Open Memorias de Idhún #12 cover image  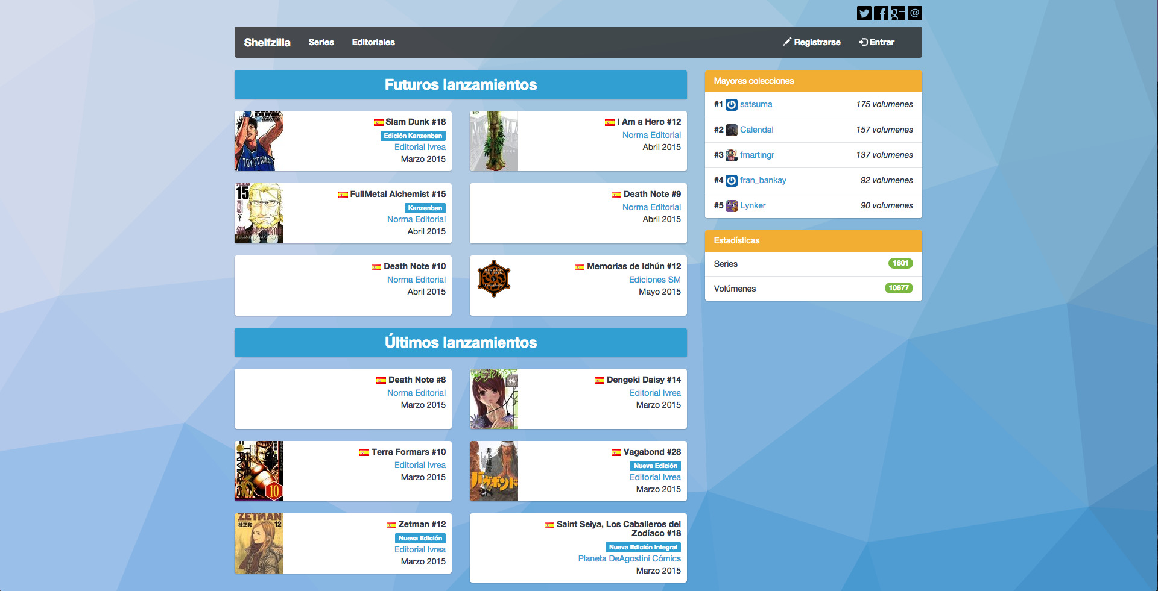[x=494, y=279]
